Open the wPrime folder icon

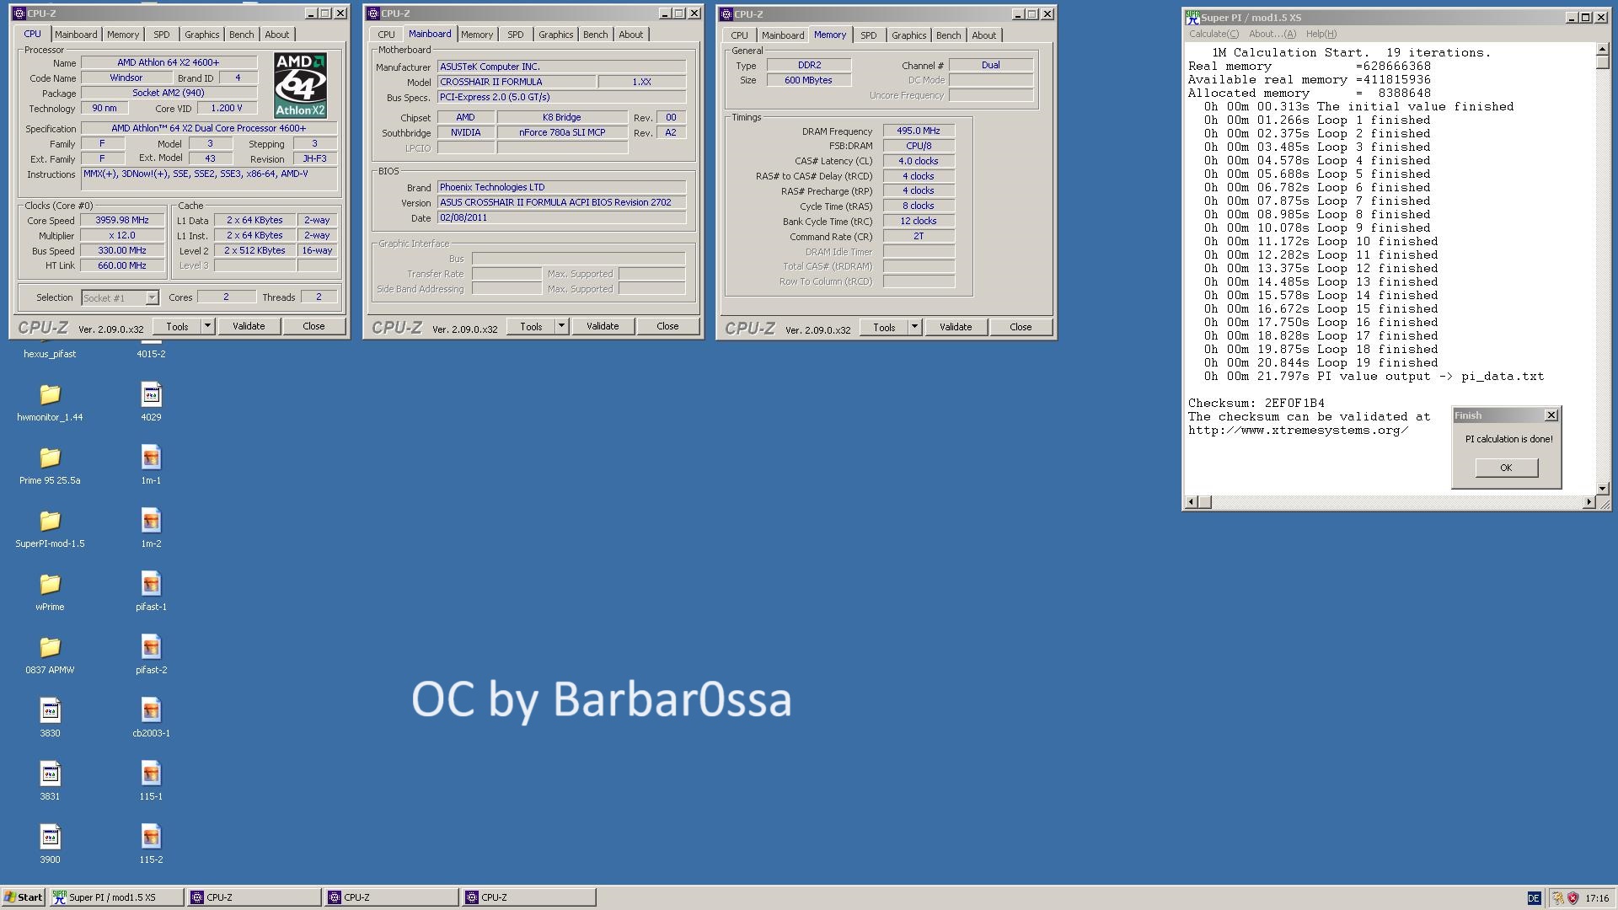pyautogui.click(x=50, y=584)
